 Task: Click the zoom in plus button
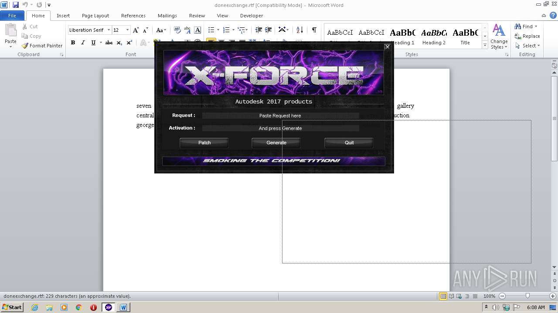[553, 296]
